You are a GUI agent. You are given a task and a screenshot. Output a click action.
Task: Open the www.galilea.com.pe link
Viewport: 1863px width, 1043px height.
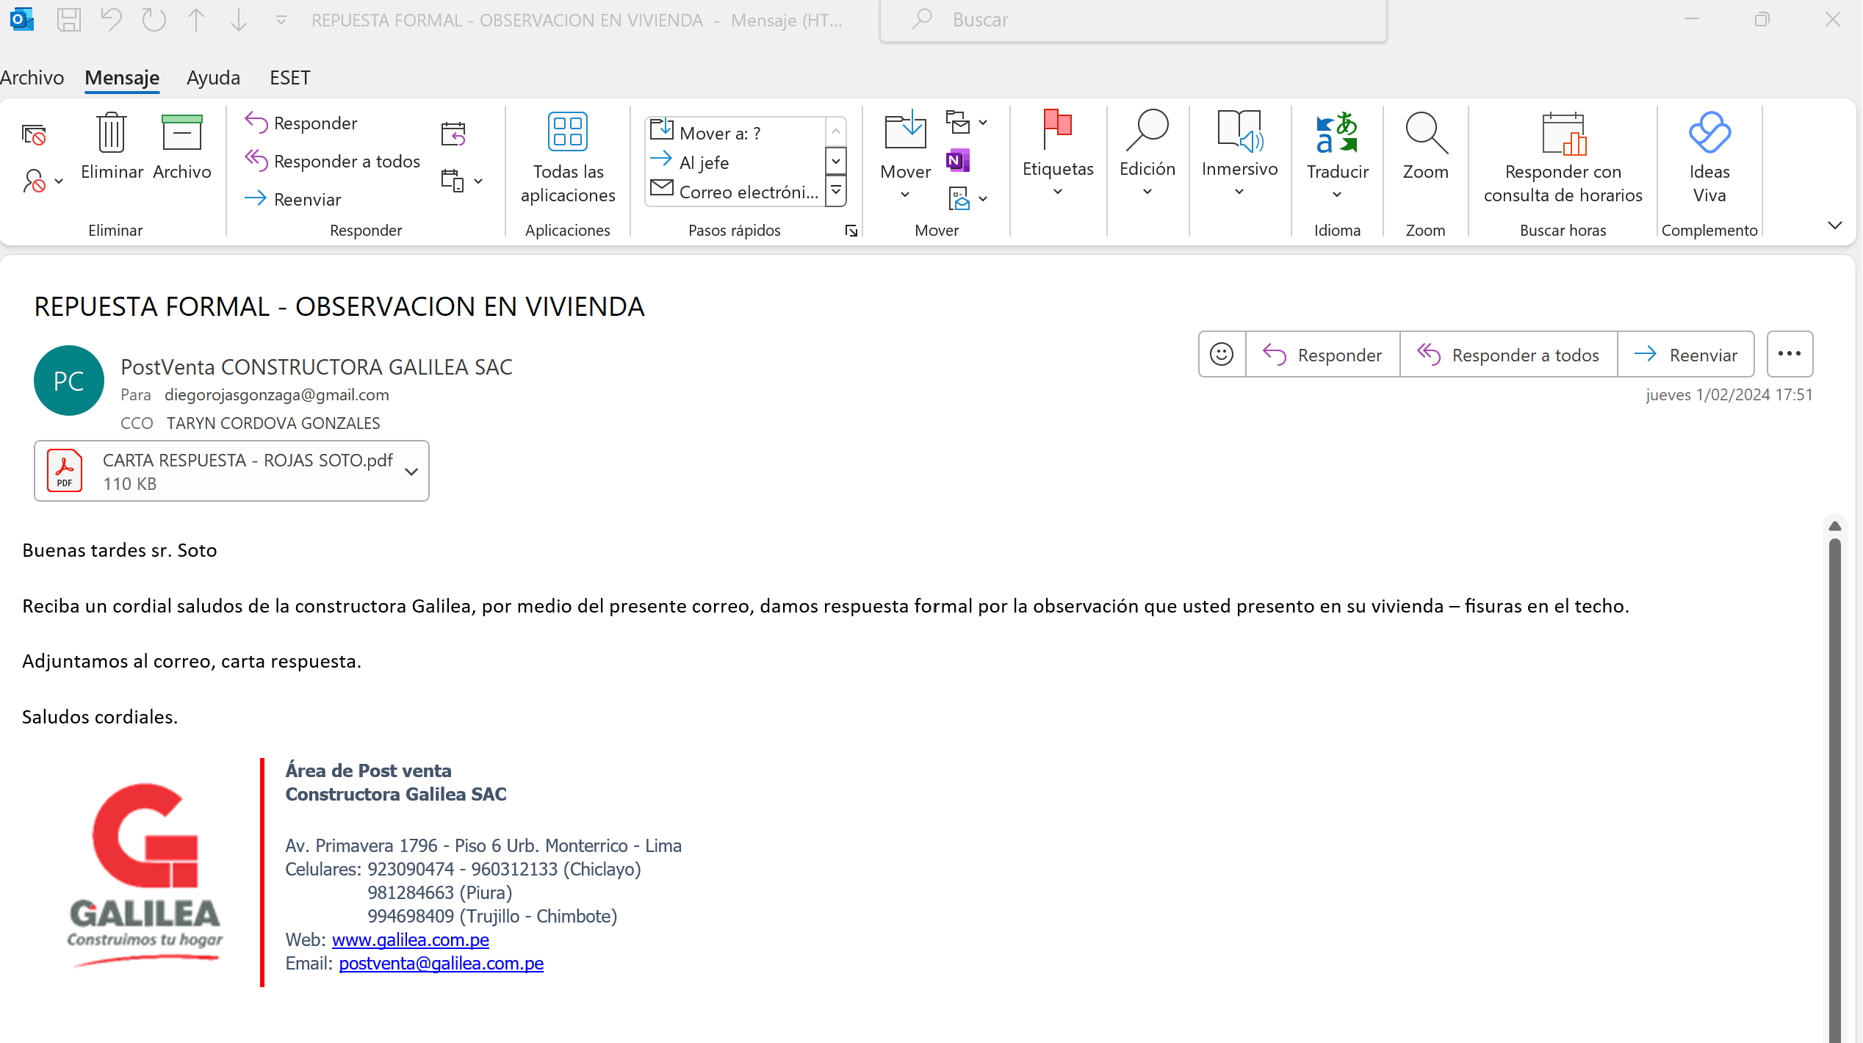click(410, 939)
